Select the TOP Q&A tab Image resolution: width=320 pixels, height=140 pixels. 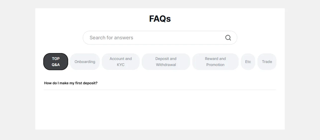tap(56, 62)
